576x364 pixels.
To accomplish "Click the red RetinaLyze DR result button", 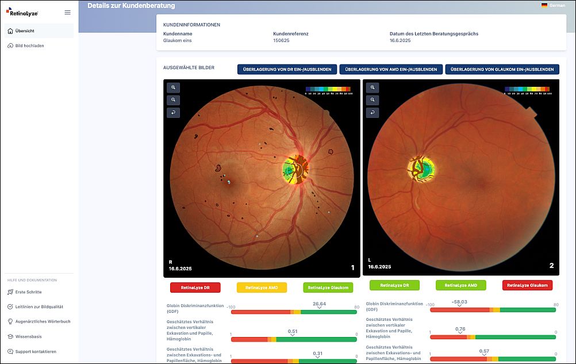I will [x=195, y=288].
